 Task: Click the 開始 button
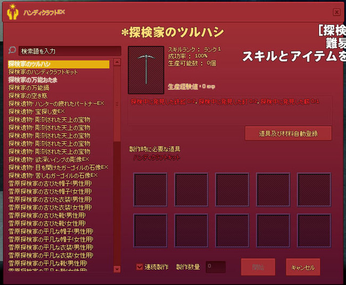(x=258, y=267)
